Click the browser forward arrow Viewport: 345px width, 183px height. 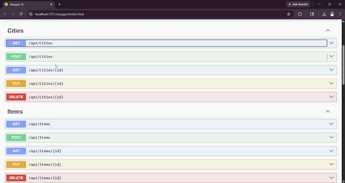pyautogui.click(x=13, y=14)
